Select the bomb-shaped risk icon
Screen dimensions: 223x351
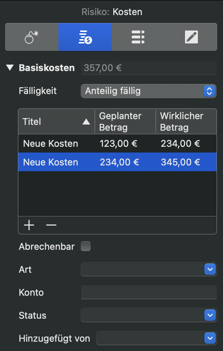(x=32, y=37)
